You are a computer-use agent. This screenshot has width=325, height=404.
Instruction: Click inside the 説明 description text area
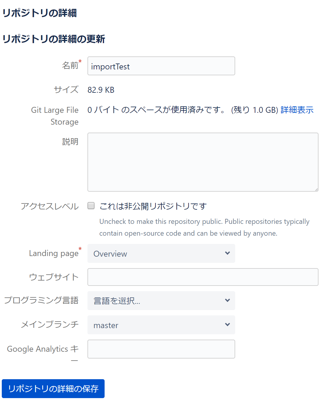coord(203,162)
